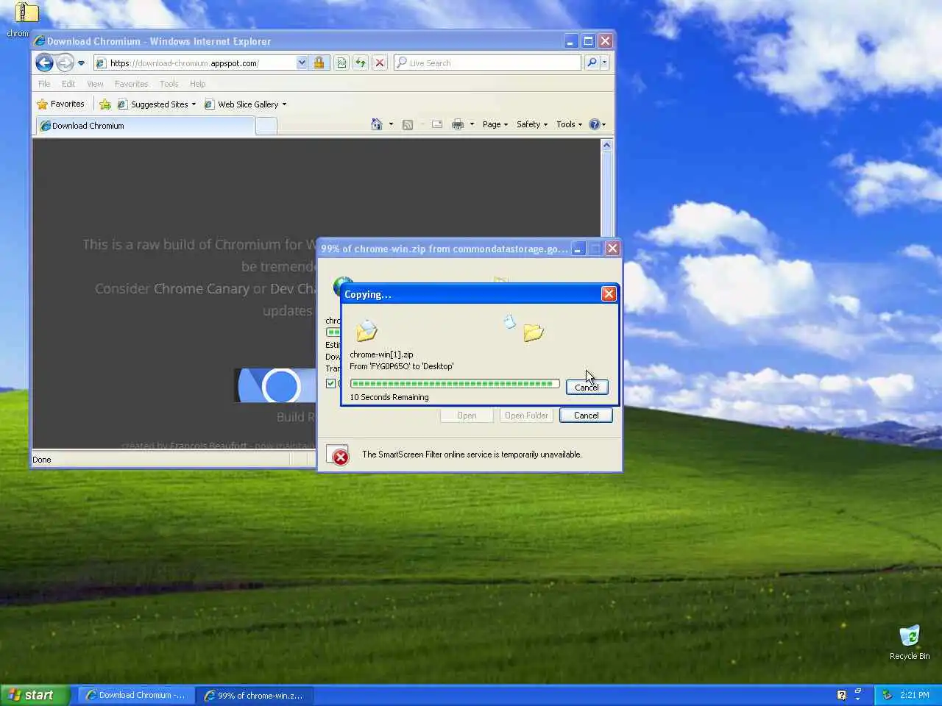Viewport: 942px width, 706px height.
Task: Click the Done status bar text
Action: click(42, 460)
